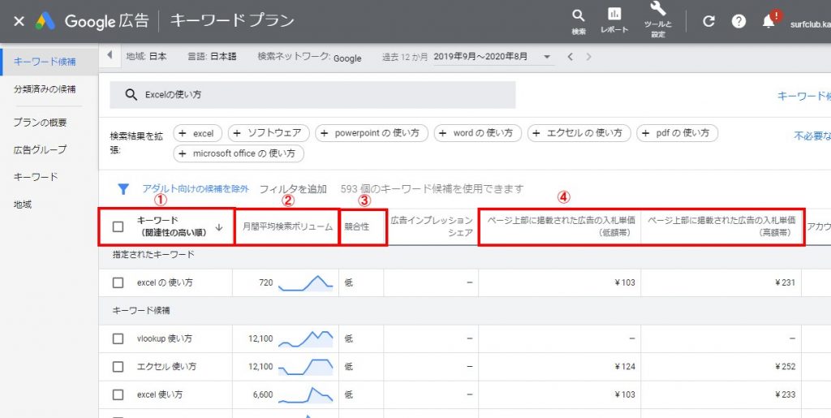831x418 pixels.
Task: Add 'powerpoint の 使い方' suggestion chip
Action: [372, 133]
